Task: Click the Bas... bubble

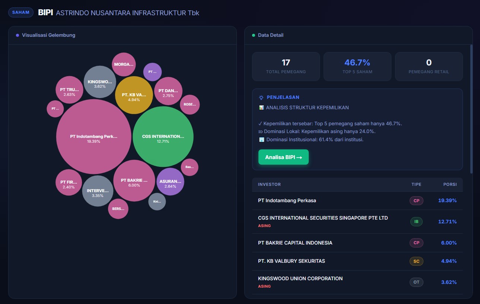Action: pyautogui.click(x=190, y=167)
